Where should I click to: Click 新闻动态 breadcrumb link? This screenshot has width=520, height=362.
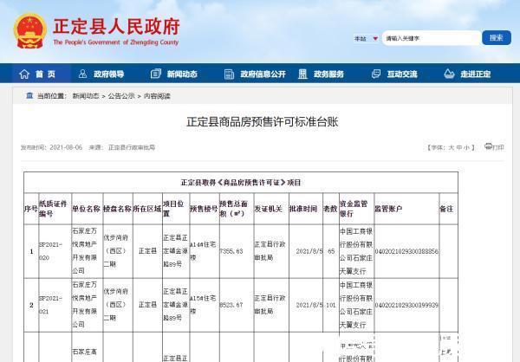86,96
